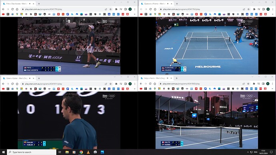
Task: Mute the Djokovic v Prizmic tab audio
Action: tap(168, 4)
